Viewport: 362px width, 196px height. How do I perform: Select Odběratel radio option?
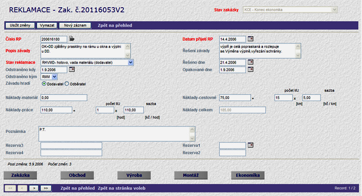(67, 84)
